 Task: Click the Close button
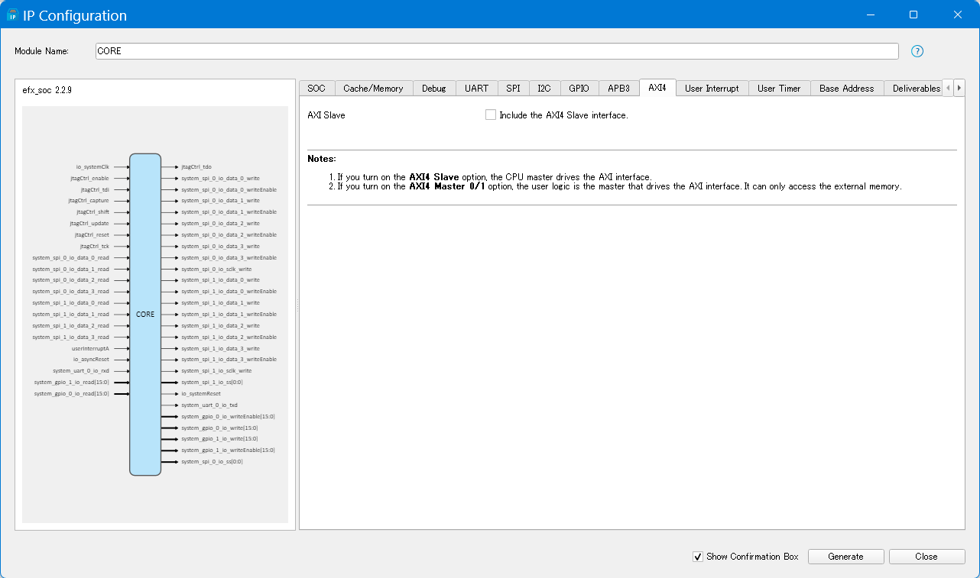click(x=926, y=557)
